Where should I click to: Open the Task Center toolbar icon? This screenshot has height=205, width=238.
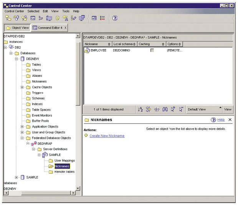tap(41, 18)
